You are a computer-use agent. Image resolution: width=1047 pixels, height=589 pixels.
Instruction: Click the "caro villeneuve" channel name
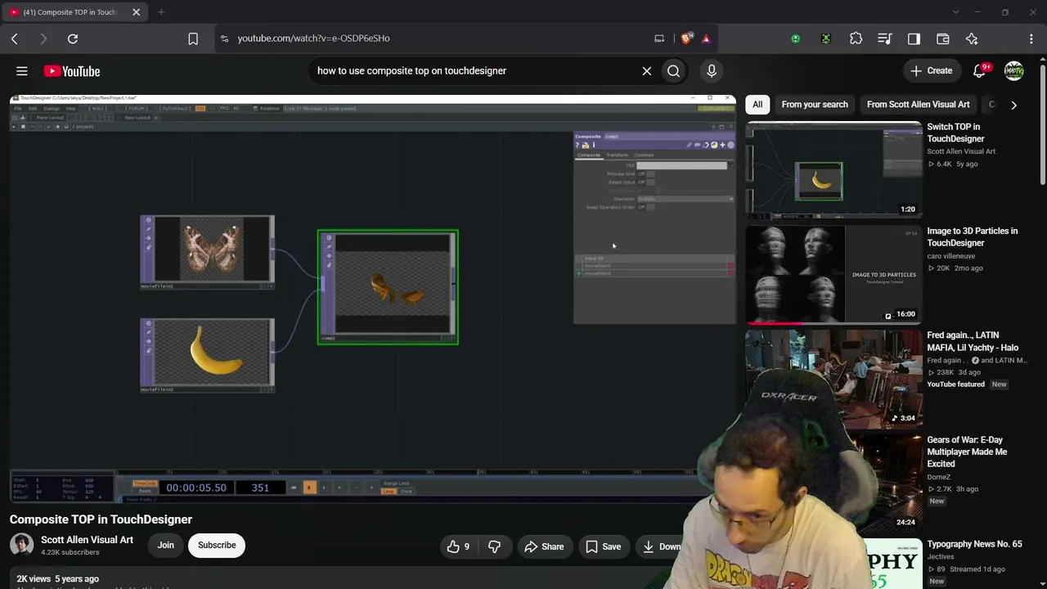pyautogui.click(x=951, y=256)
